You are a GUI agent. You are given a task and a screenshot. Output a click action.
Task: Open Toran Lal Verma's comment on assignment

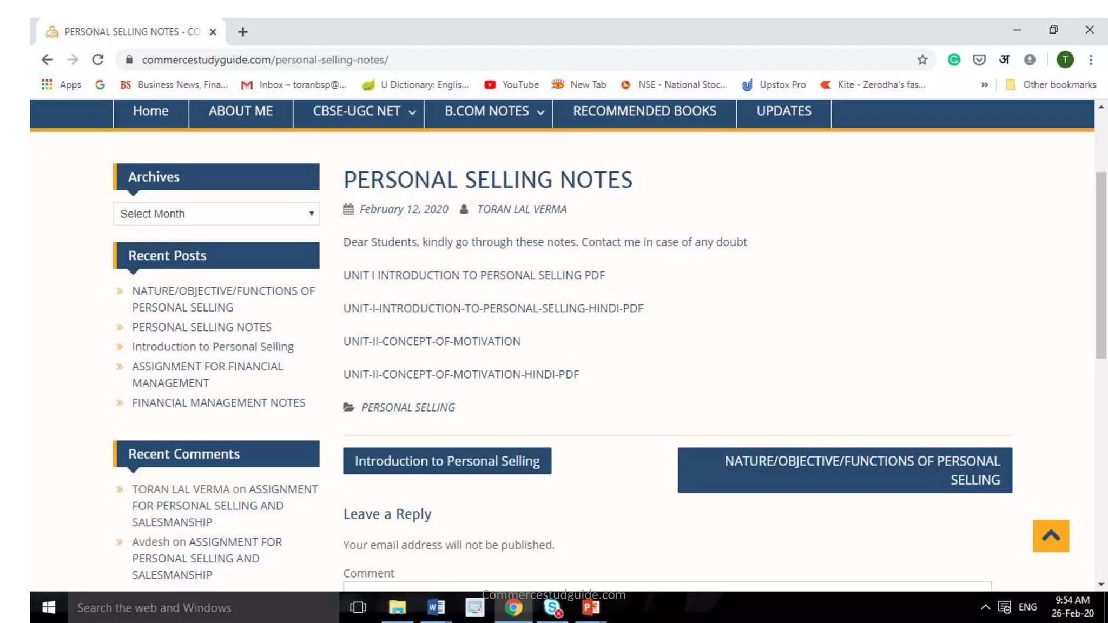coord(225,506)
